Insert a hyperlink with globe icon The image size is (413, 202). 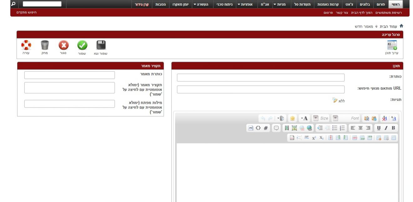[x=310, y=128]
